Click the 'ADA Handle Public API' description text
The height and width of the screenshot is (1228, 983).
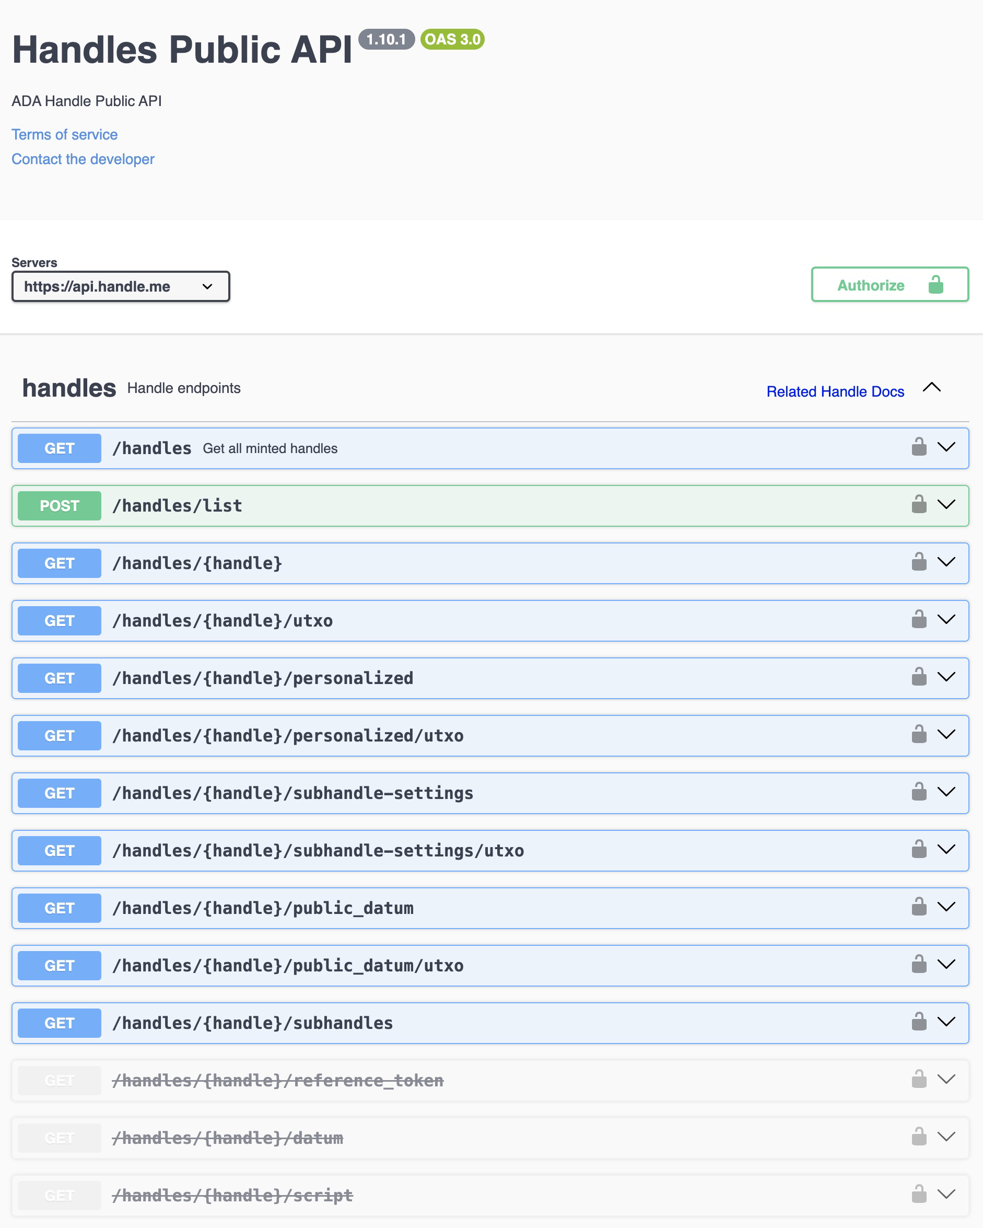(87, 101)
